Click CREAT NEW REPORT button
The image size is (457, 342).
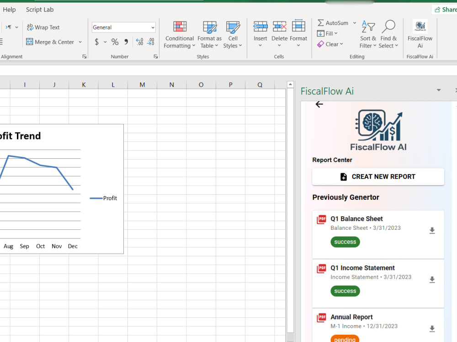tap(378, 176)
